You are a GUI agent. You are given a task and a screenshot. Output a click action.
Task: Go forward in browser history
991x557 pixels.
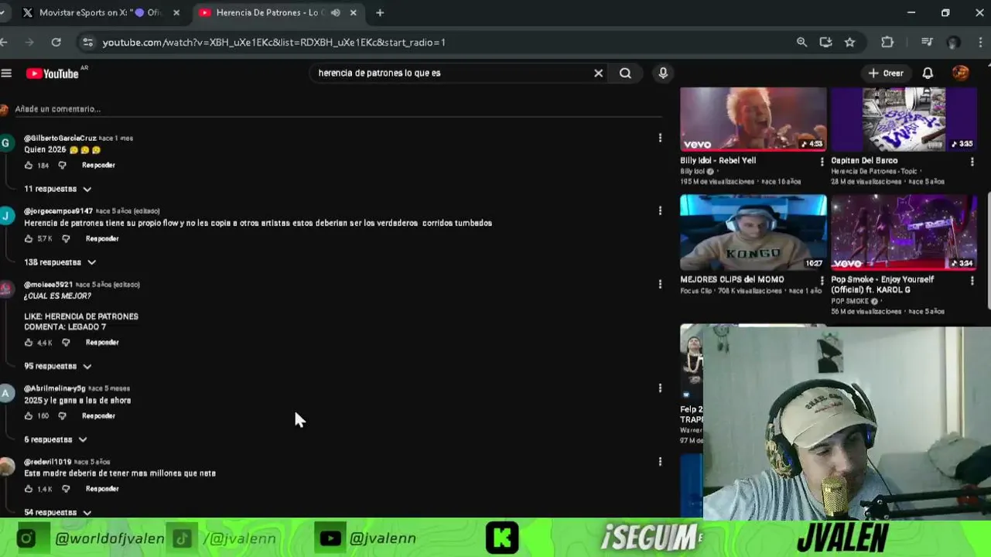point(29,43)
